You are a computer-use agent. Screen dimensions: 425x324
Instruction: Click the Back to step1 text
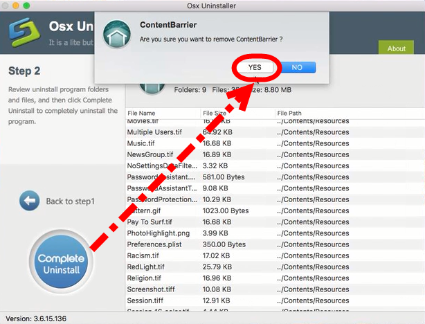tap(70, 201)
